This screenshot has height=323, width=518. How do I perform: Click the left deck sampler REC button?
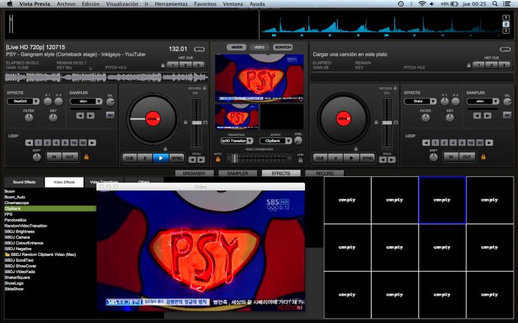110,115
